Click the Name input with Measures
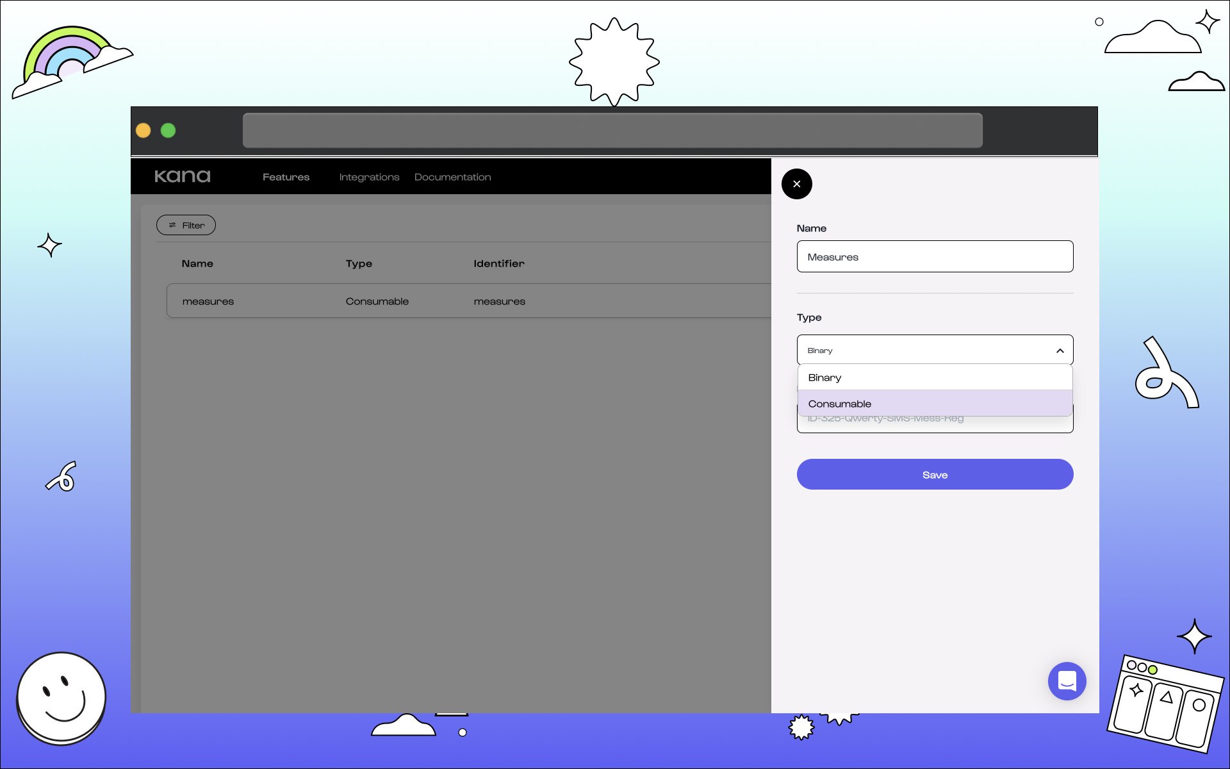The height and width of the screenshot is (769, 1230). 934,256
